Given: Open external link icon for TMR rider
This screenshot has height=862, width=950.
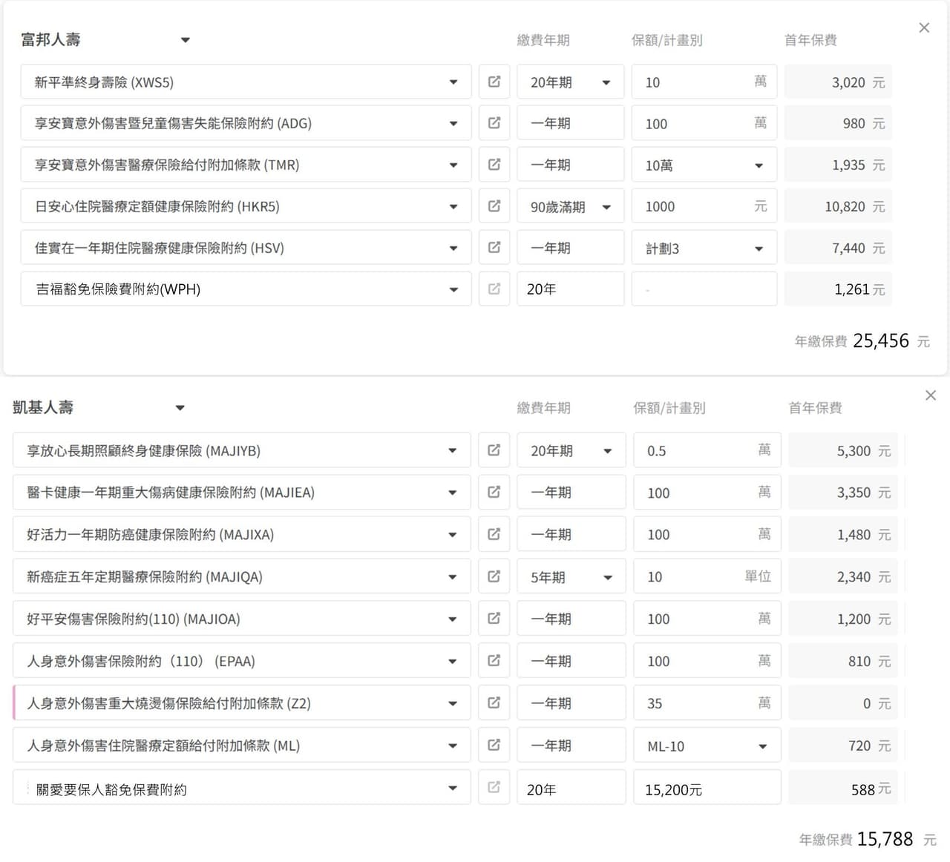Looking at the screenshot, I should pyautogui.click(x=494, y=165).
